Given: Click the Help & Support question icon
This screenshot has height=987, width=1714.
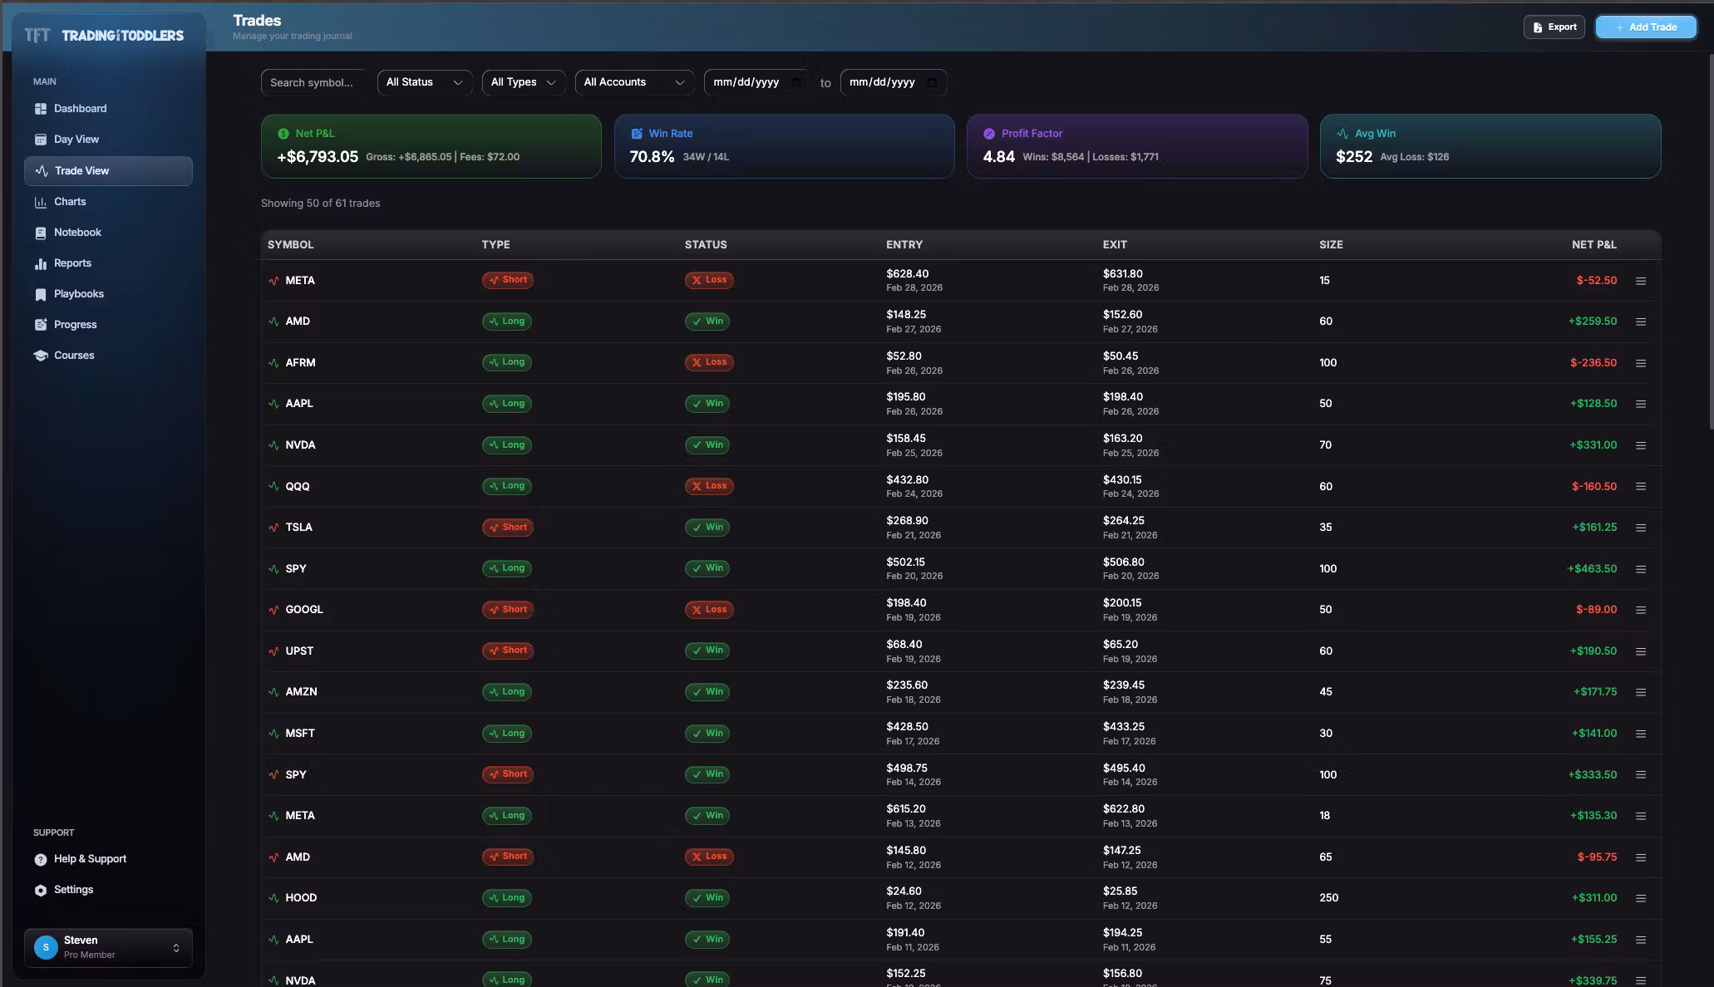Looking at the screenshot, I should (x=40, y=859).
